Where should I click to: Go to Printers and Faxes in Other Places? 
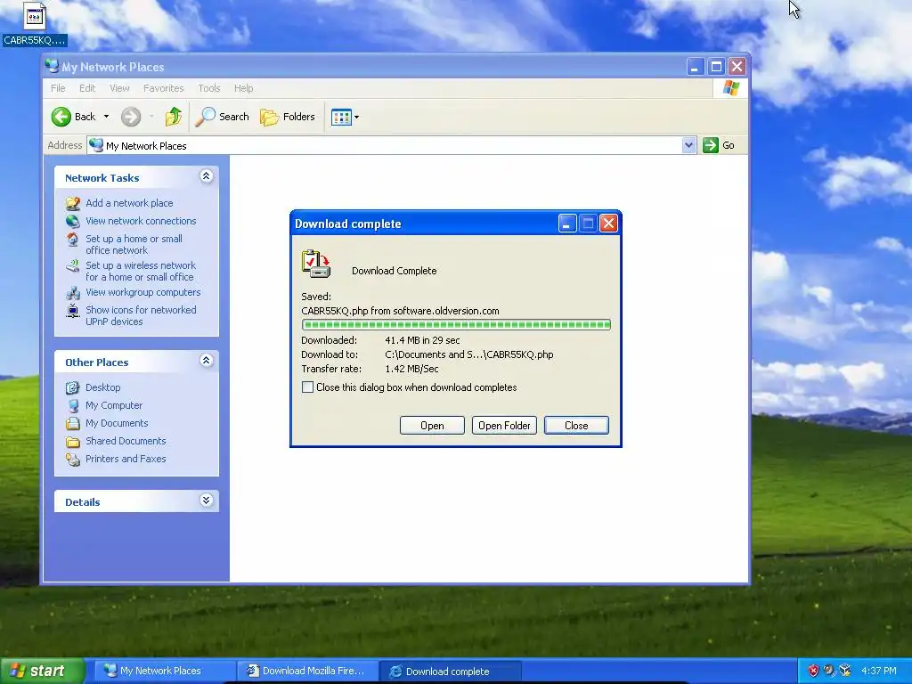click(x=126, y=459)
